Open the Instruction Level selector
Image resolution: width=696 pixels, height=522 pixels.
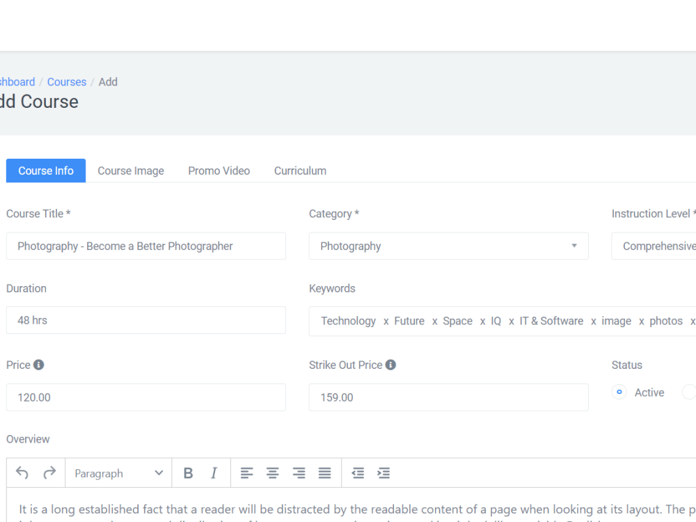point(661,246)
